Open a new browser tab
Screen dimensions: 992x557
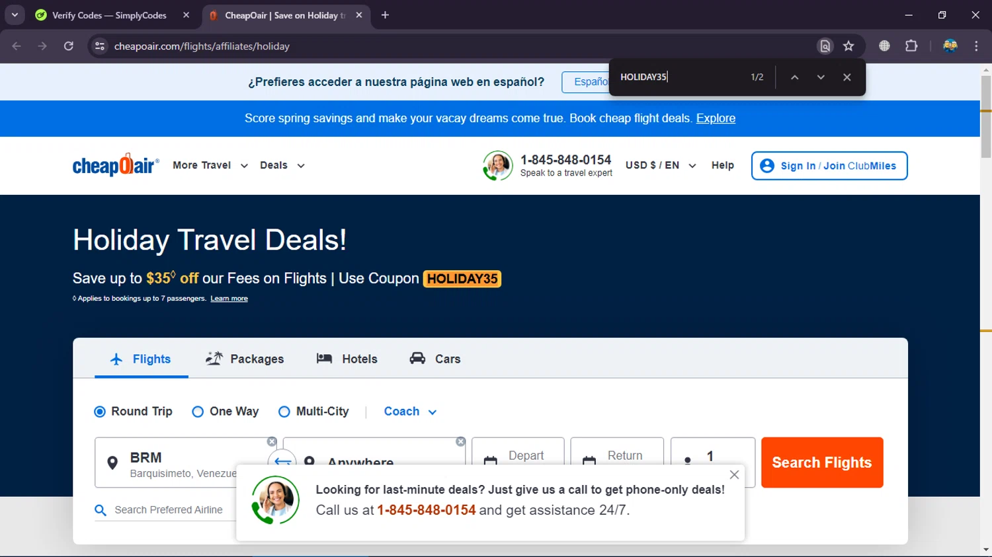(385, 15)
